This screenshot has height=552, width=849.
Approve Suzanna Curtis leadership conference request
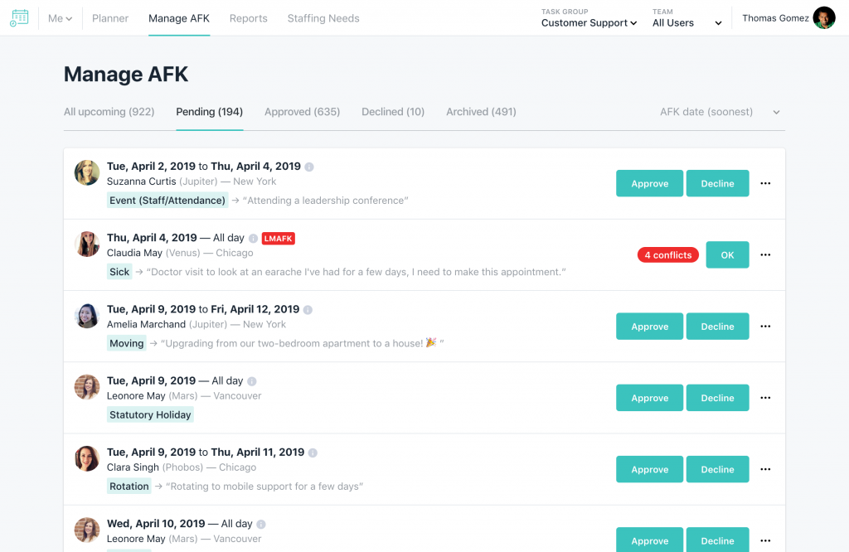click(x=649, y=183)
